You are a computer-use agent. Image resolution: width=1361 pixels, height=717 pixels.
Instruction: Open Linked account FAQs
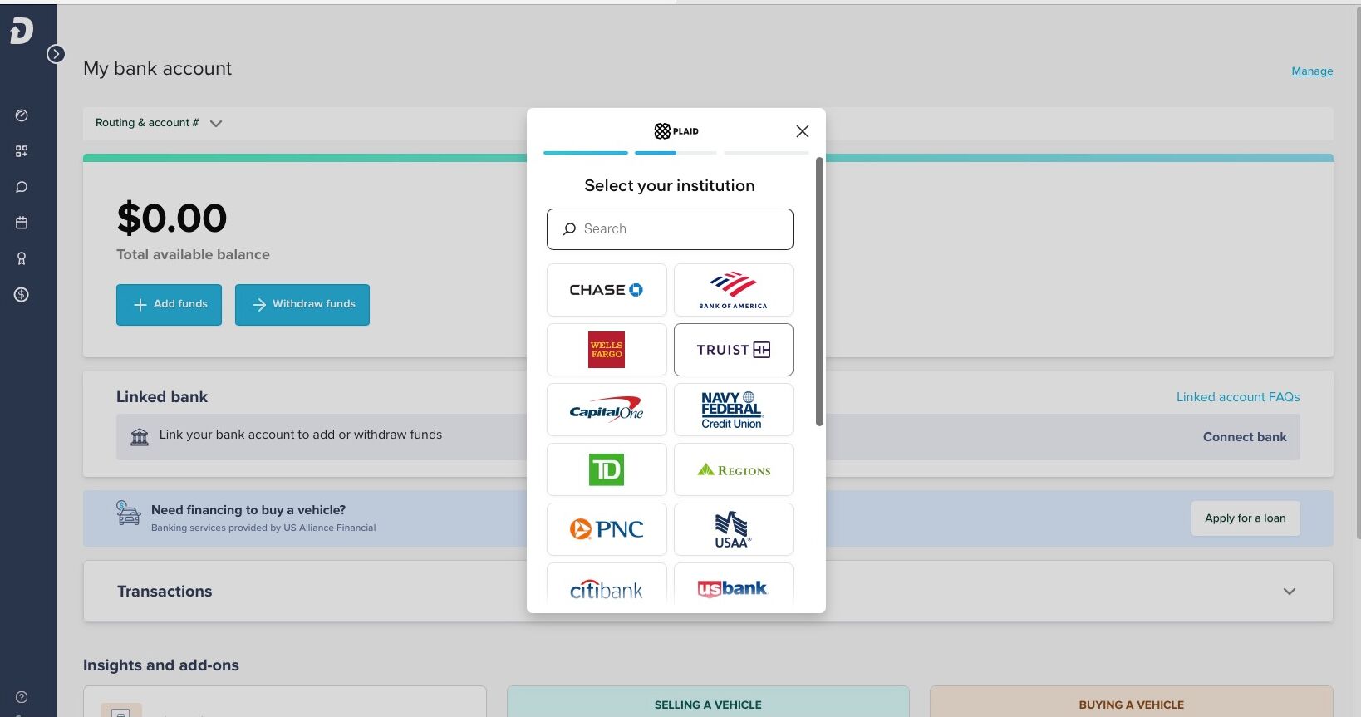[1238, 397]
